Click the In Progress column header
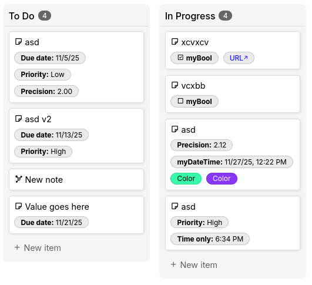312x285 pixels. tap(190, 16)
